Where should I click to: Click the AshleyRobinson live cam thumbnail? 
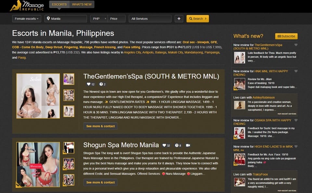[240, 105]
